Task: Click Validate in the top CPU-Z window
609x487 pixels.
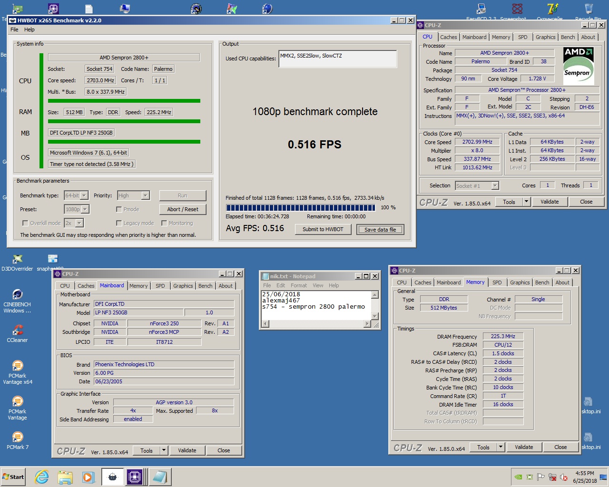Action: tap(550, 202)
